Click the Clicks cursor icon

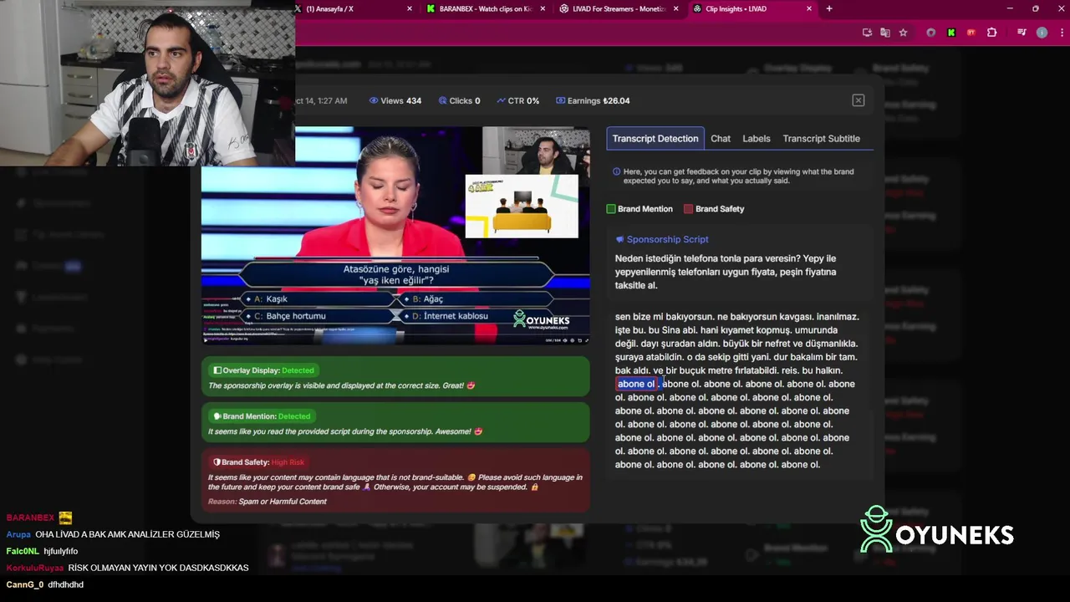coord(442,100)
